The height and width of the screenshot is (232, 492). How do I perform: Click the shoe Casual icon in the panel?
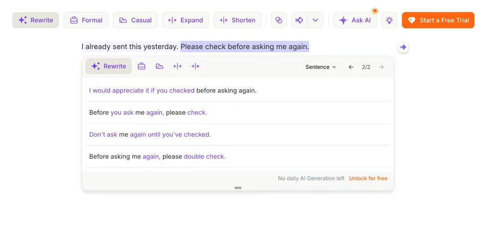(159, 66)
